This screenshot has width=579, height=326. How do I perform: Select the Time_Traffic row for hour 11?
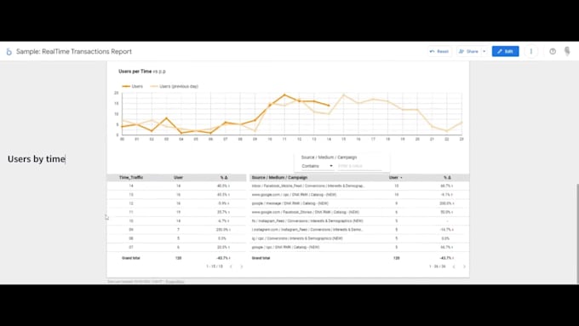pos(176,212)
